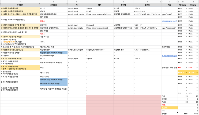Expand hidden columns using arrow left of M

[162, 2]
